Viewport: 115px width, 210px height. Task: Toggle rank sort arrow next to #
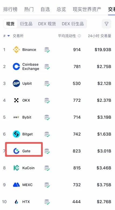[x=9, y=36]
